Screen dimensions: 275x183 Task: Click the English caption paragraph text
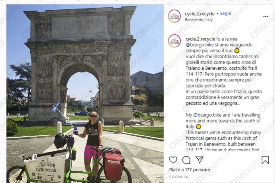point(223,132)
